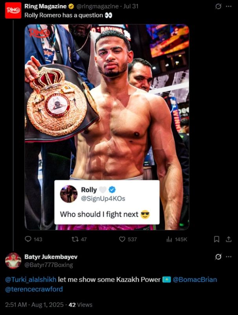Bookmark the Ring Magazine post

[x=216, y=239]
